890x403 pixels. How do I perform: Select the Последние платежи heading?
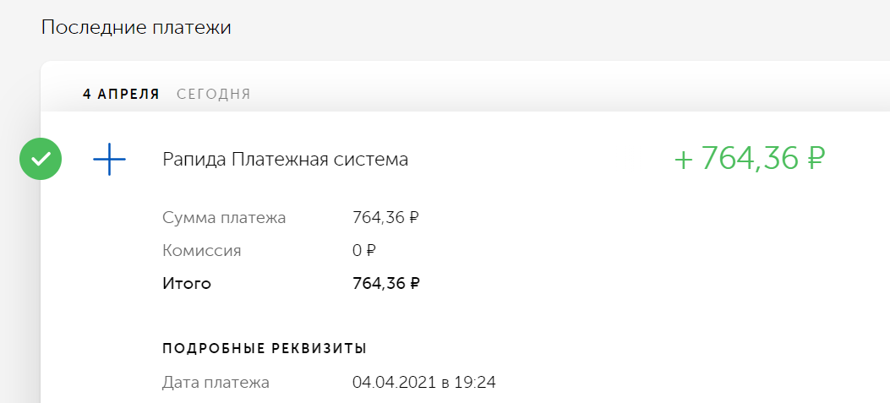coord(136,27)
